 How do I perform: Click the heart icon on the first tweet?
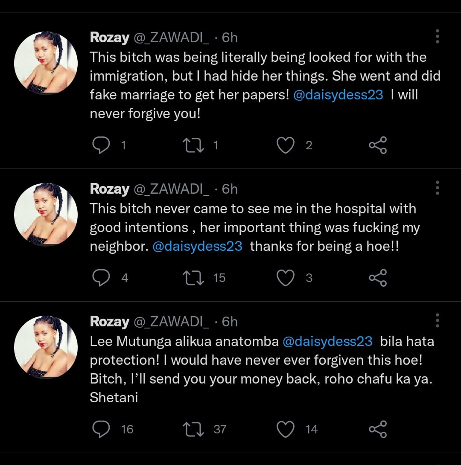pos(285,145)
